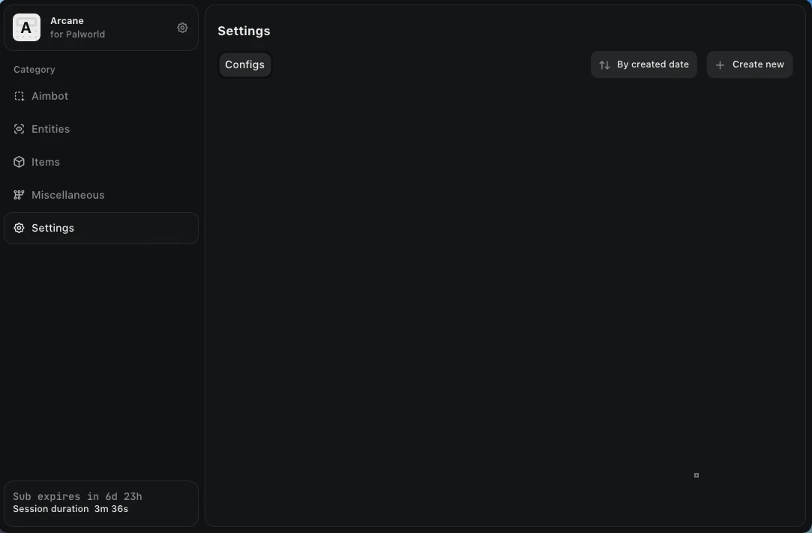Click the Miscellaneous nodes icon
This screenshot has width=812, height=533.
[x=19, y=195]
